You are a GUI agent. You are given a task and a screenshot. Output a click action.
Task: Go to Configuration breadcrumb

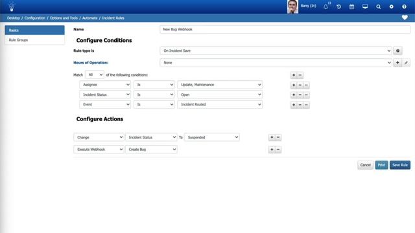[x=35, y=18]
